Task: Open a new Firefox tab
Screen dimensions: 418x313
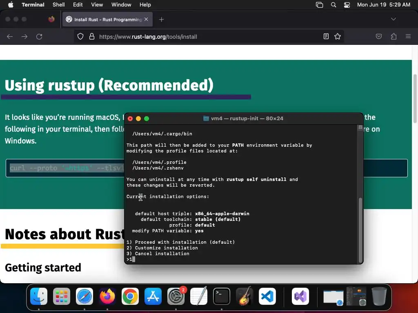Action: [x=161, y=20]
